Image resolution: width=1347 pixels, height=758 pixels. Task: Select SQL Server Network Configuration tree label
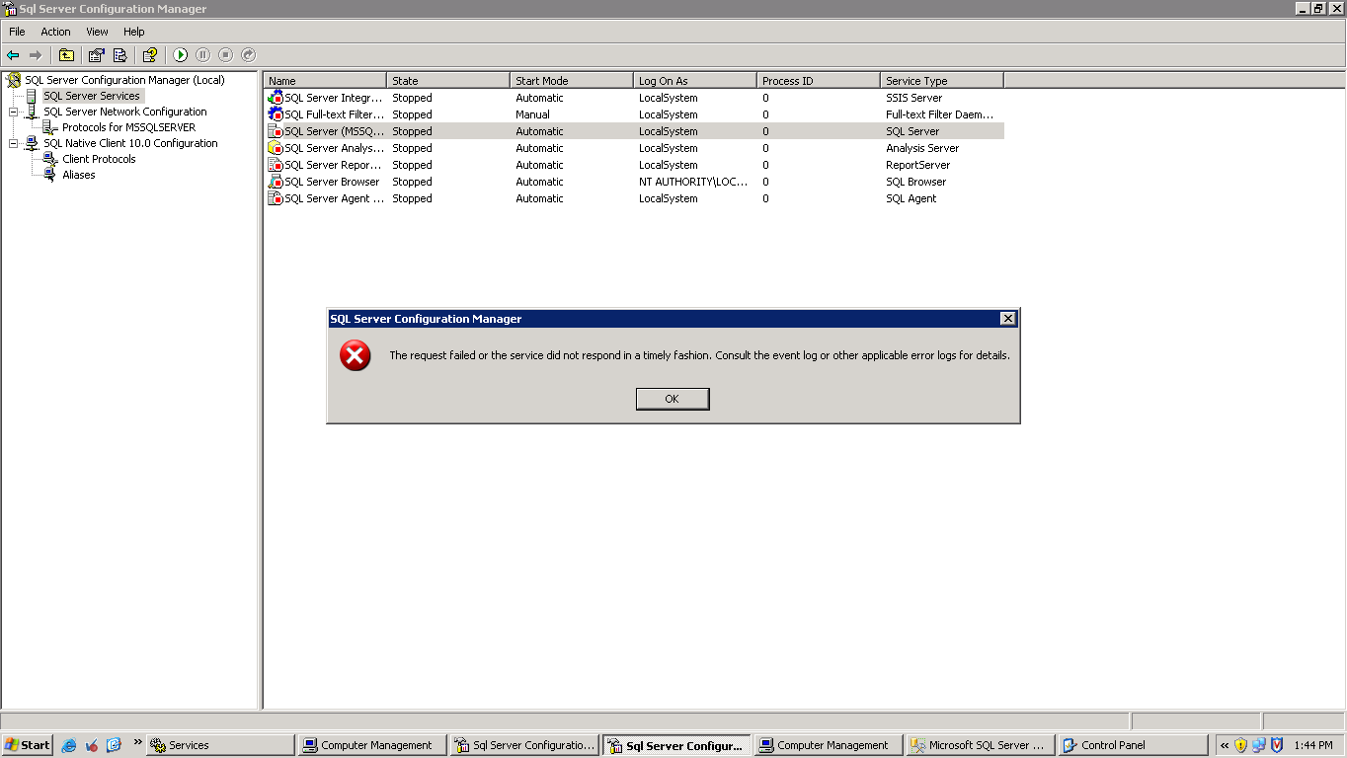[x=125, y=112]
